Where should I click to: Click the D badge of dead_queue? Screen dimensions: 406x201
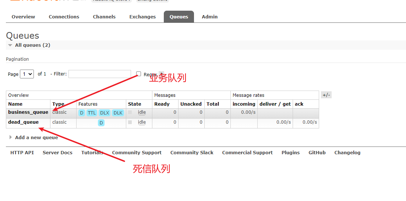(101, 123)
